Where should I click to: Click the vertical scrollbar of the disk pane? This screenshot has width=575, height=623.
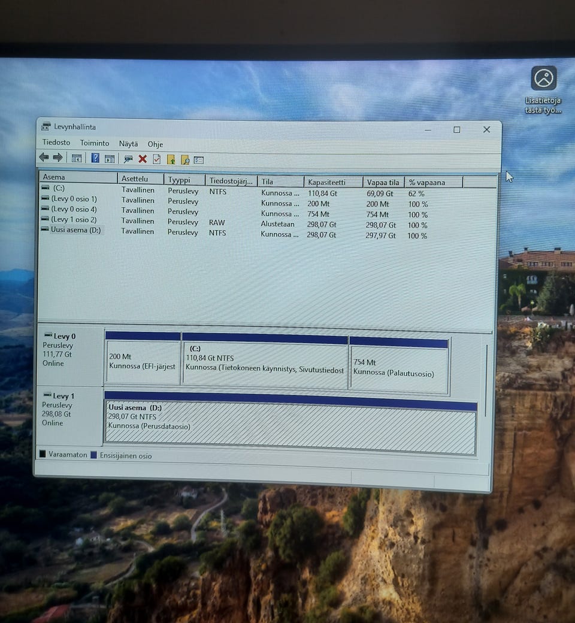point(487,380)
